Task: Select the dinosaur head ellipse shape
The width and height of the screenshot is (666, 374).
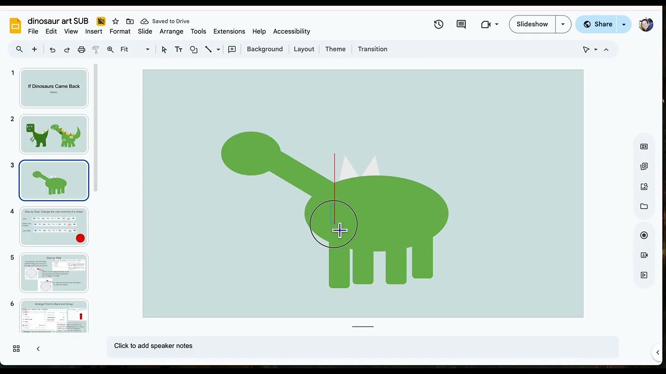Action: pyautogui.click(x=251, y=153)
